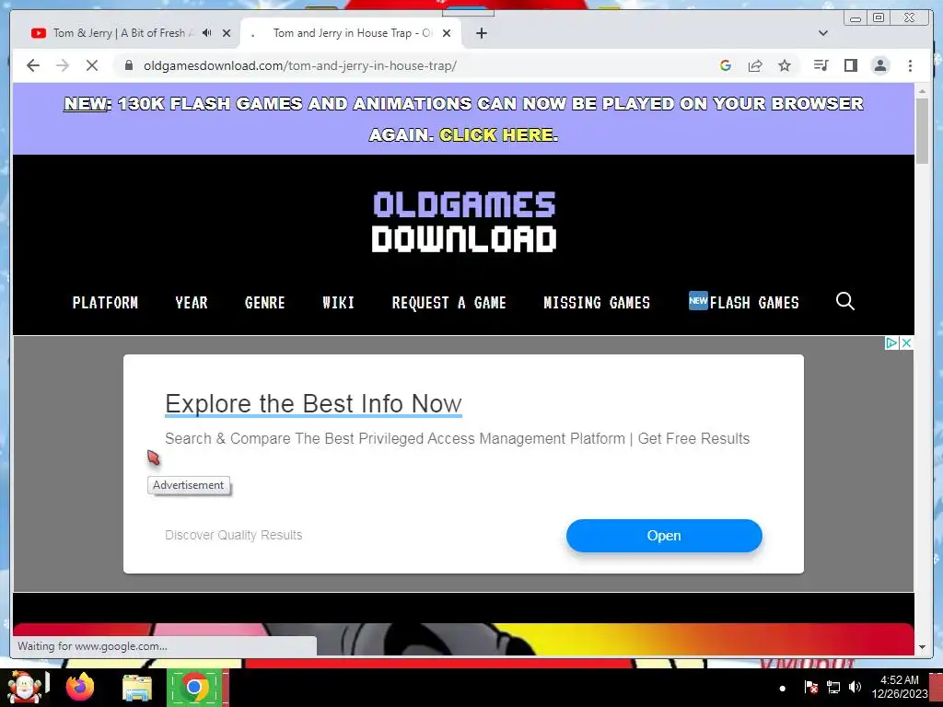943x707 pixels.
Task: Click the AdChoices triangle icon
Action: click(x=891, y=342)
